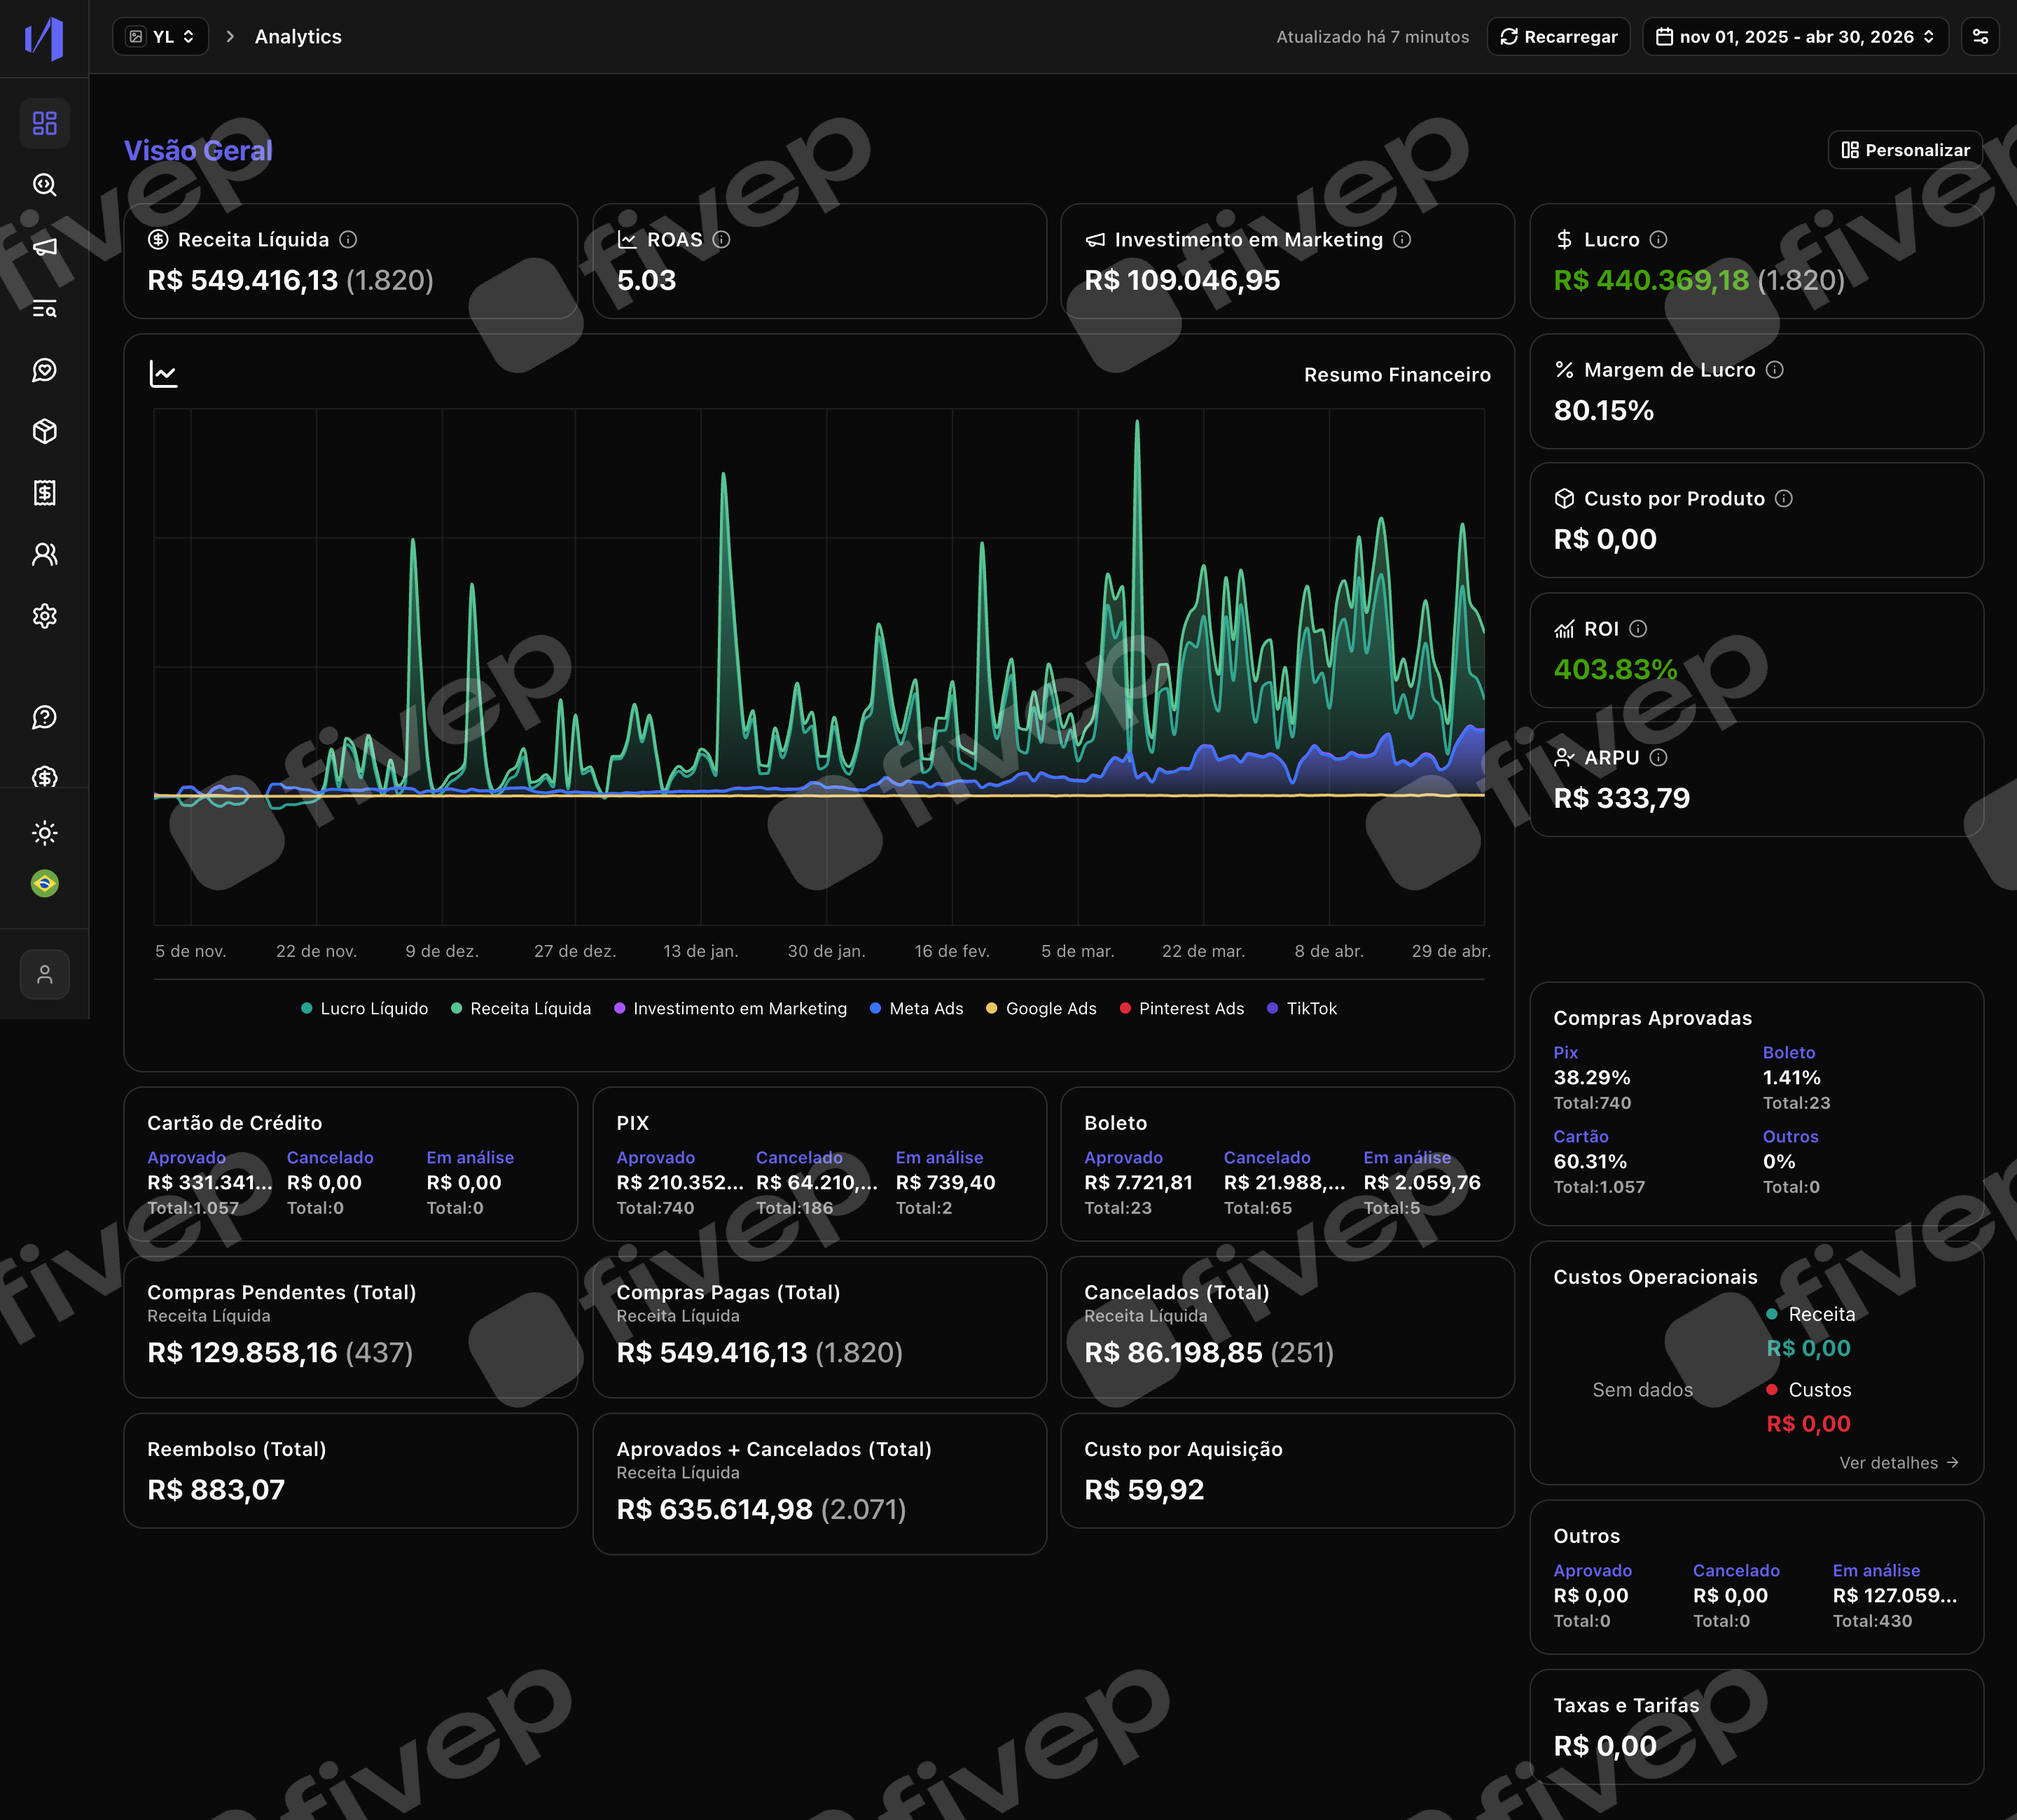
Task: Click the Margem de Lucro value 80.15%
Action: [1603, 410]
